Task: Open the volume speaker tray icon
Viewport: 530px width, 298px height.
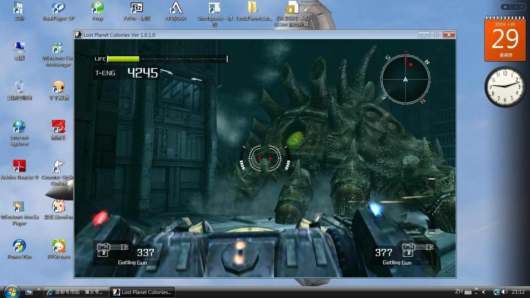Action: coord(504,292)
